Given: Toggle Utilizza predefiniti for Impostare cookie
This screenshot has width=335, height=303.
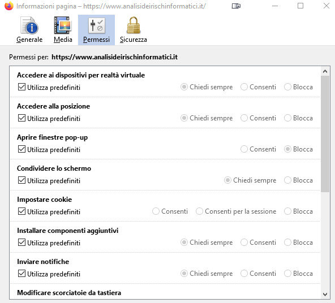Looking at the screenshot, I should [x=22, y=211].
